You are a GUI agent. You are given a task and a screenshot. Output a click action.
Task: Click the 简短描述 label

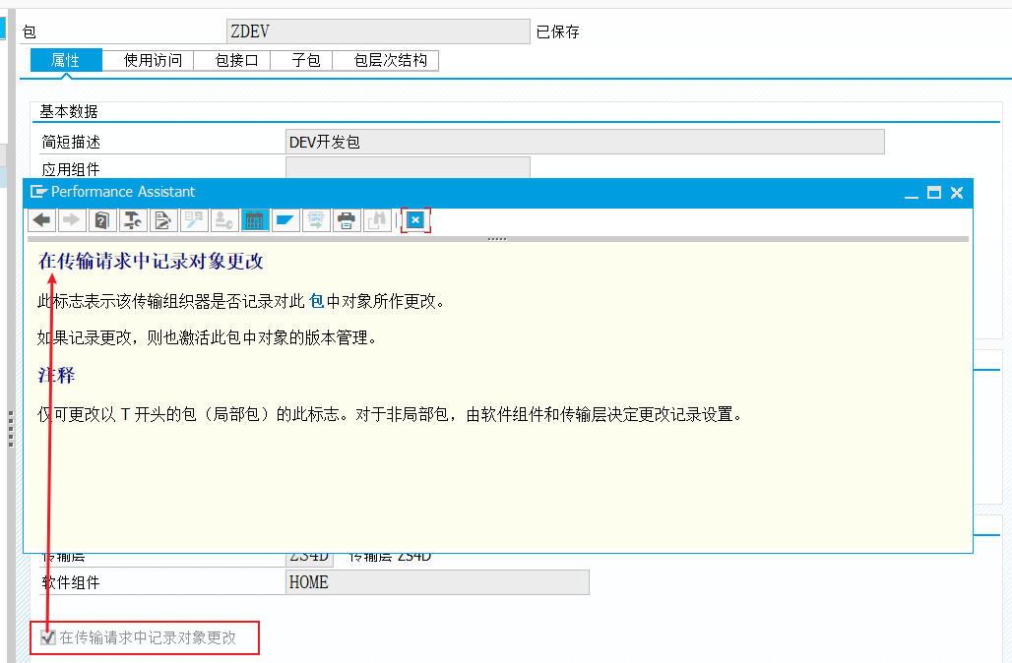pos(71,142)
